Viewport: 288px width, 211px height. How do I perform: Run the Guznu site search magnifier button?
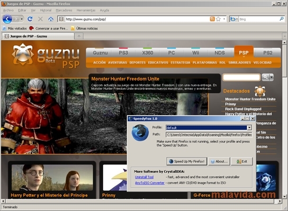tap(266, 77)
